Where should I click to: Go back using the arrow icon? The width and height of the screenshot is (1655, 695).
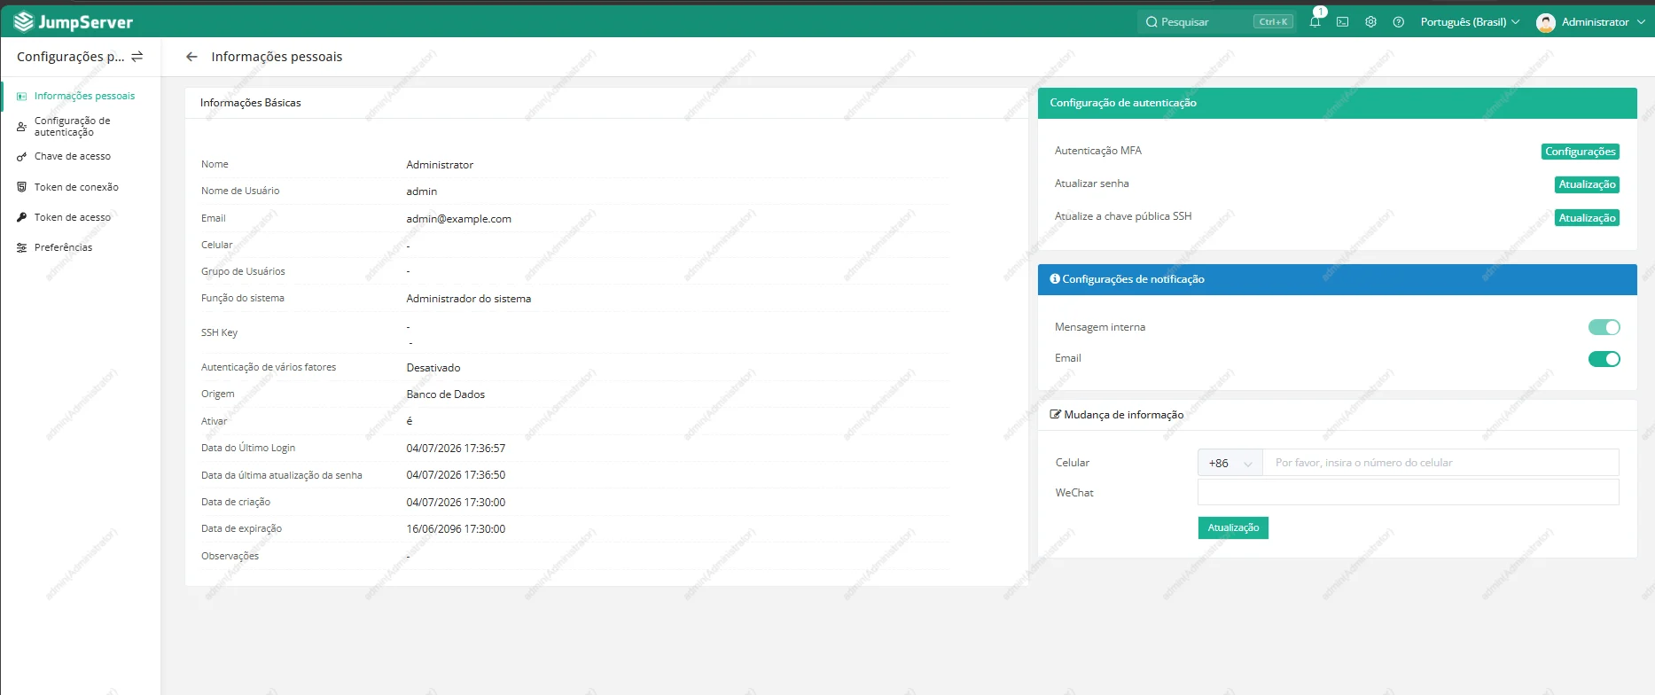191,57
